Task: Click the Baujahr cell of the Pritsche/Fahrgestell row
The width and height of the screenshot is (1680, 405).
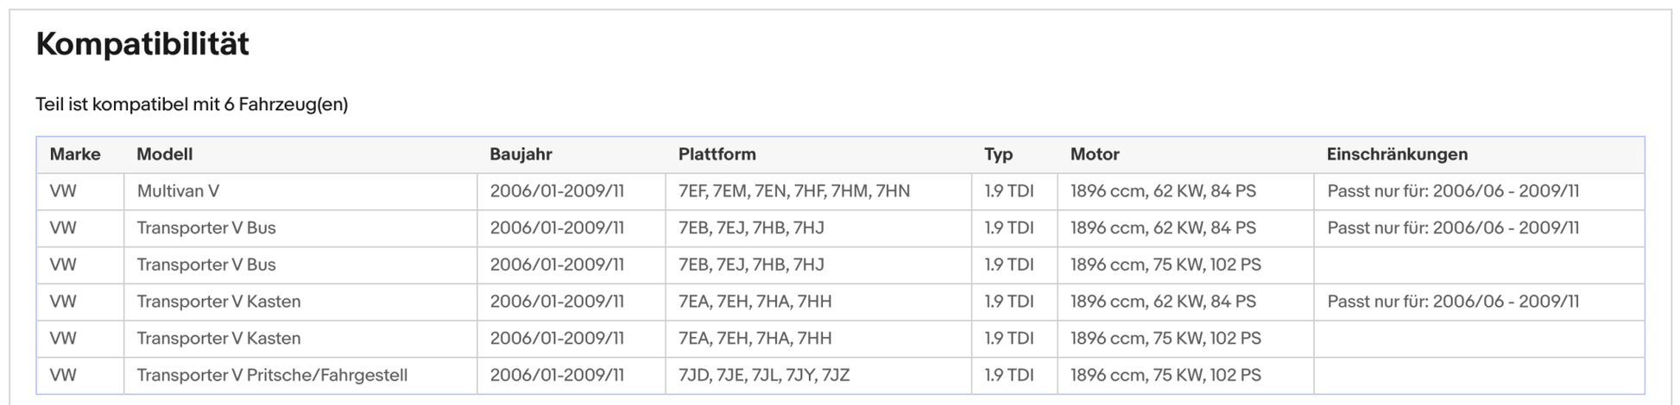Action: coord(557,375)
